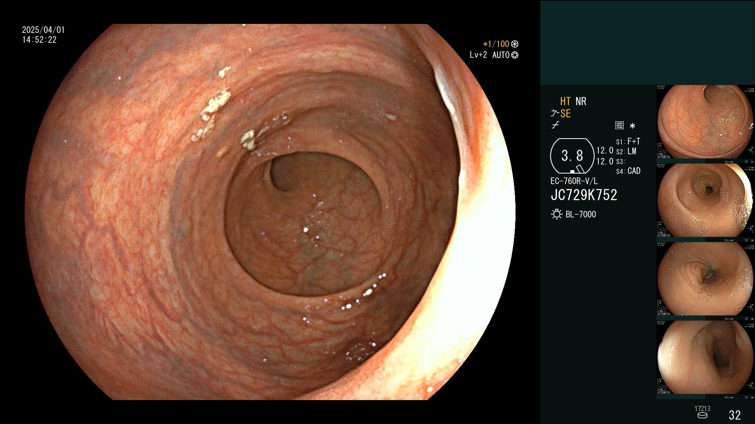This screenshot has width=755, height=424.
Task: Select the bottom captured image thumbnail
Action: click(x=705, y=358)
